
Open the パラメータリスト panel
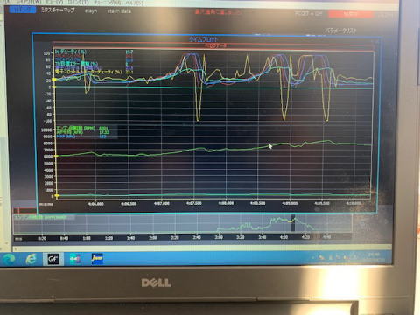tap(340, 31)
